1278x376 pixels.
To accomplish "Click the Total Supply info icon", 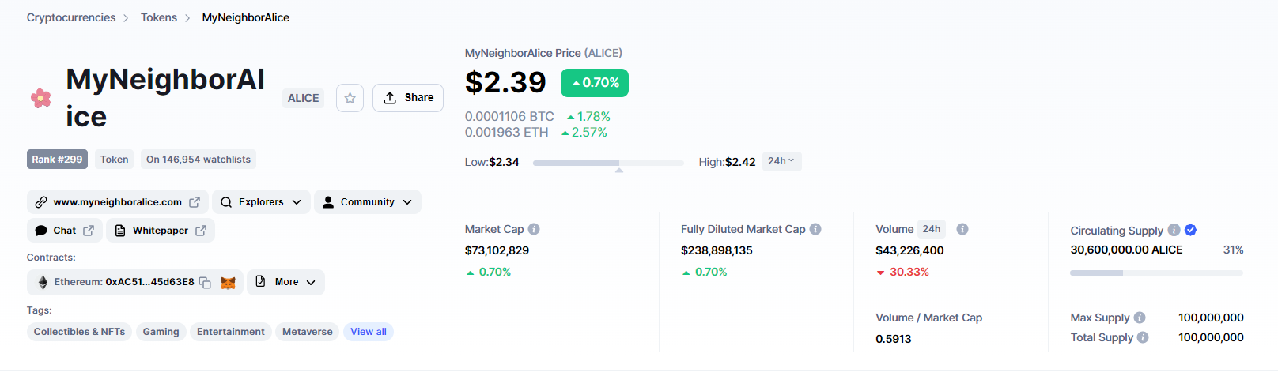I will (x=1143, y=337).
